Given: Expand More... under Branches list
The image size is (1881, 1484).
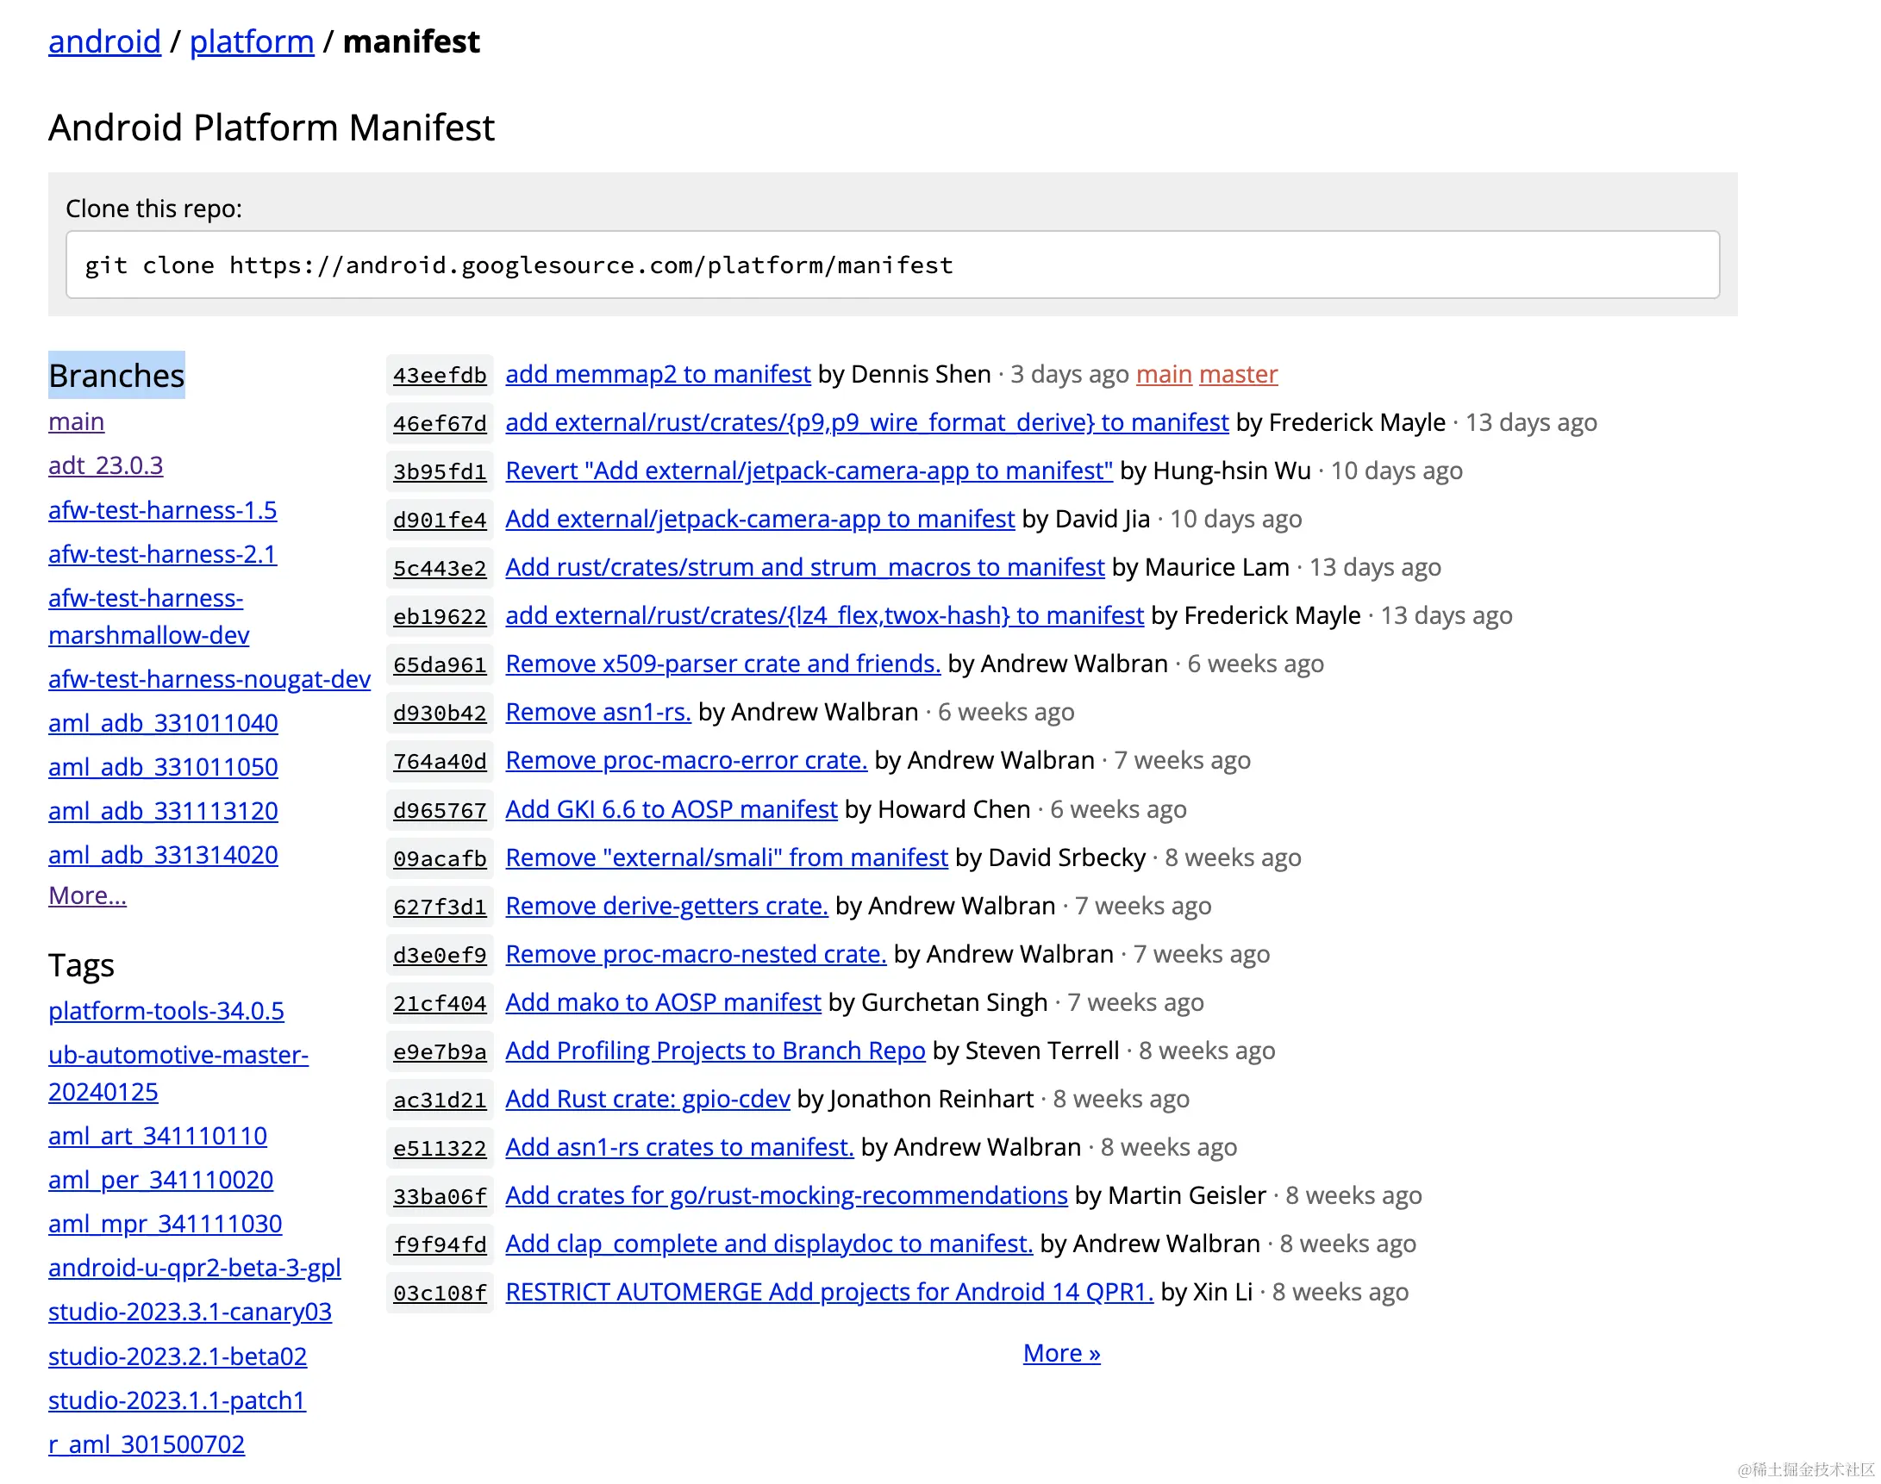Looking at the screenshot, I should (87, 895).
